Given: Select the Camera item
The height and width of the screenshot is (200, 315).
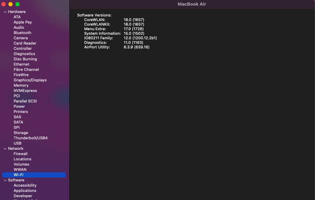Looking at the screenshot, I should coord(21,38).
